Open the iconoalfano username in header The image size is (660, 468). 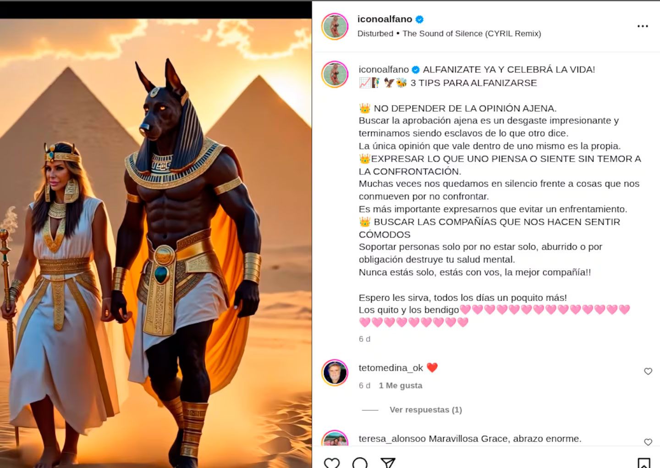(385, 19)
